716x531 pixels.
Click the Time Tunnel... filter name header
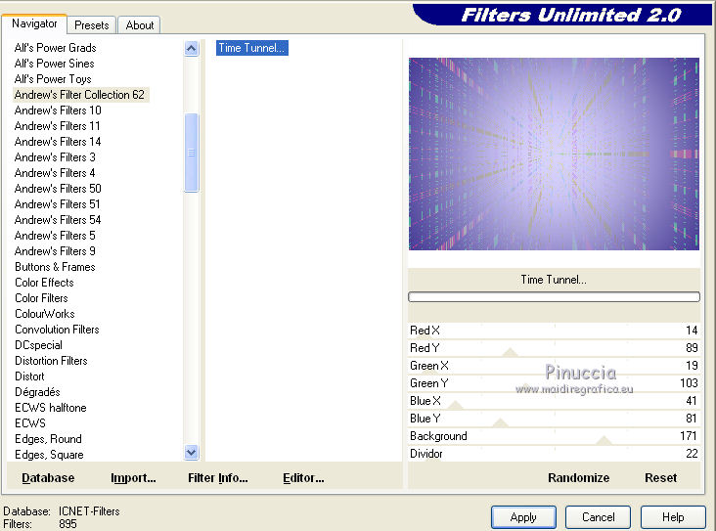click(554, 280)
